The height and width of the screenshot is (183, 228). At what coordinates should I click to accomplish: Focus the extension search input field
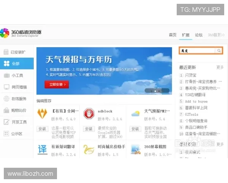(197, 51)
